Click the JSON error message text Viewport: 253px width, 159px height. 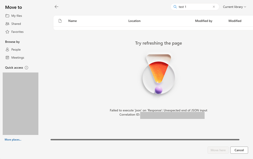tap(159, 110)
